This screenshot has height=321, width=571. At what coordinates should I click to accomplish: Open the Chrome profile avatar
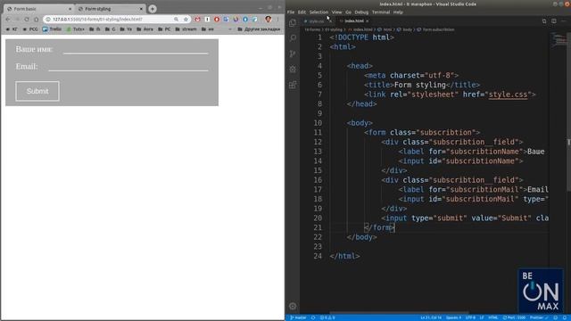pyautogui.click(x=268, y=19)
